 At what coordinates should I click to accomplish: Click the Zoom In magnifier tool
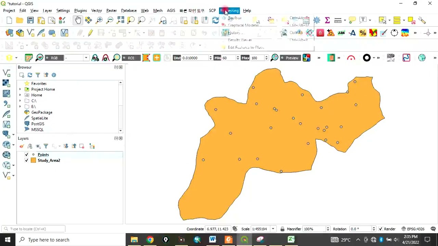(x=99, y=20)
